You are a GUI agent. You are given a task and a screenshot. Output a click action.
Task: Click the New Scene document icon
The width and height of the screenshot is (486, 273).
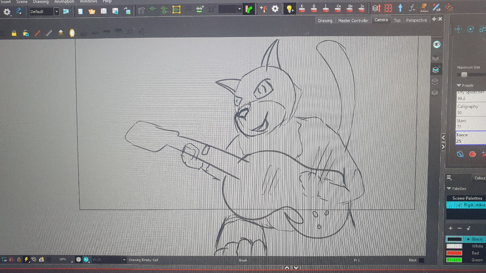click(x=80, y=11)
